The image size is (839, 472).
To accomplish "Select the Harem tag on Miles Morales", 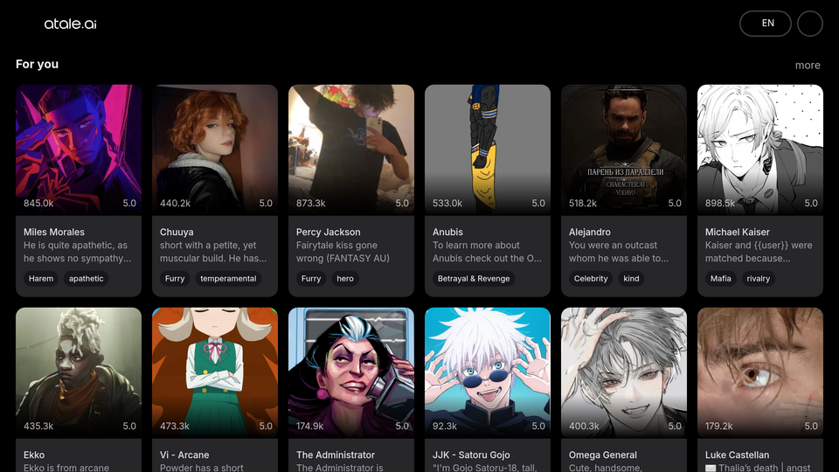I will pyautogui.click(x=41, y=278).
